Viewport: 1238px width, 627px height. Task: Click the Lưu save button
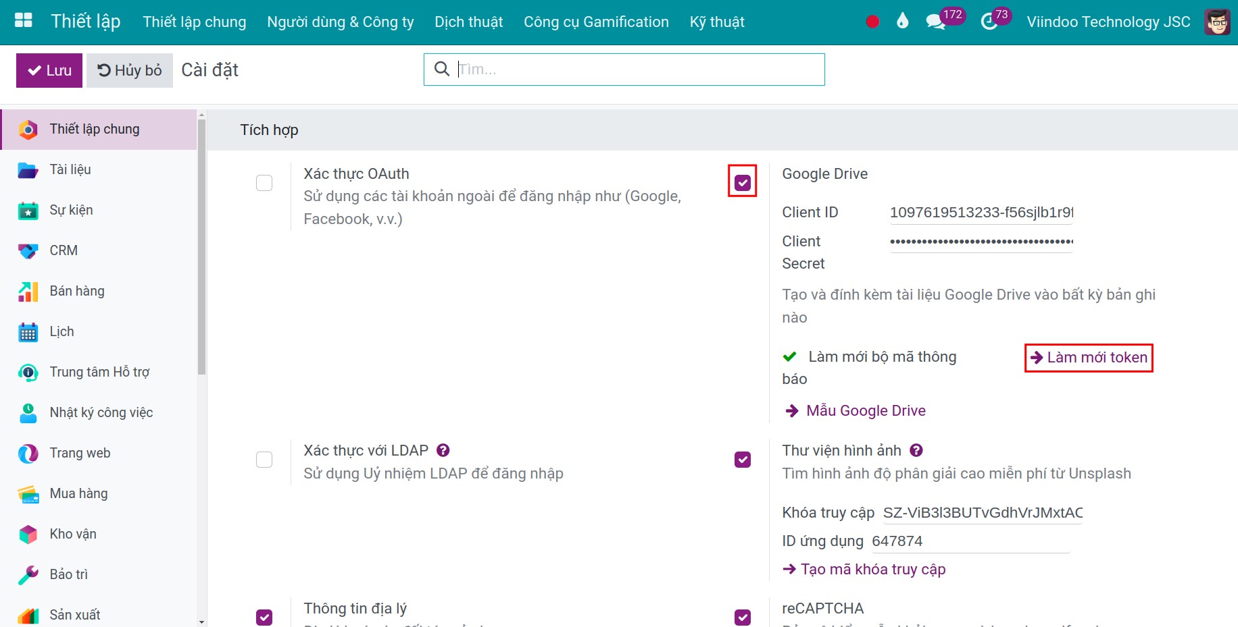(x=49, y=70)
